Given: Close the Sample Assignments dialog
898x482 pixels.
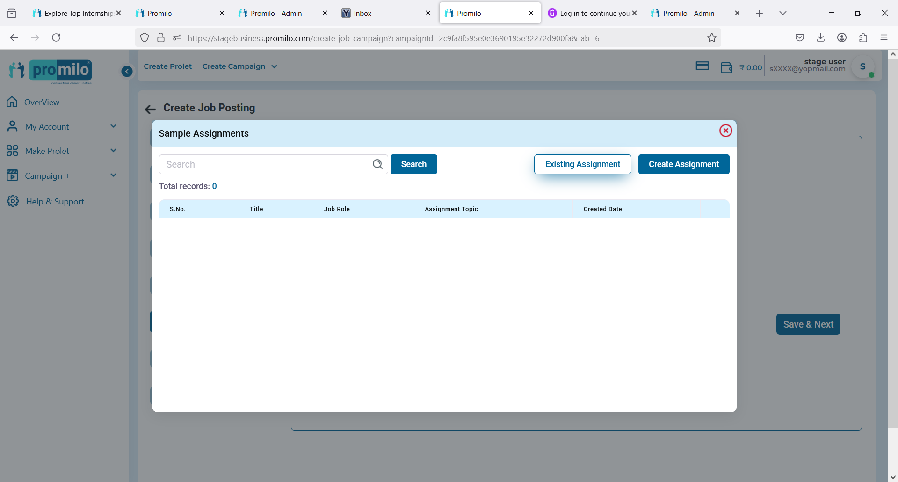Looking at the screenshot, I should 725,131.
